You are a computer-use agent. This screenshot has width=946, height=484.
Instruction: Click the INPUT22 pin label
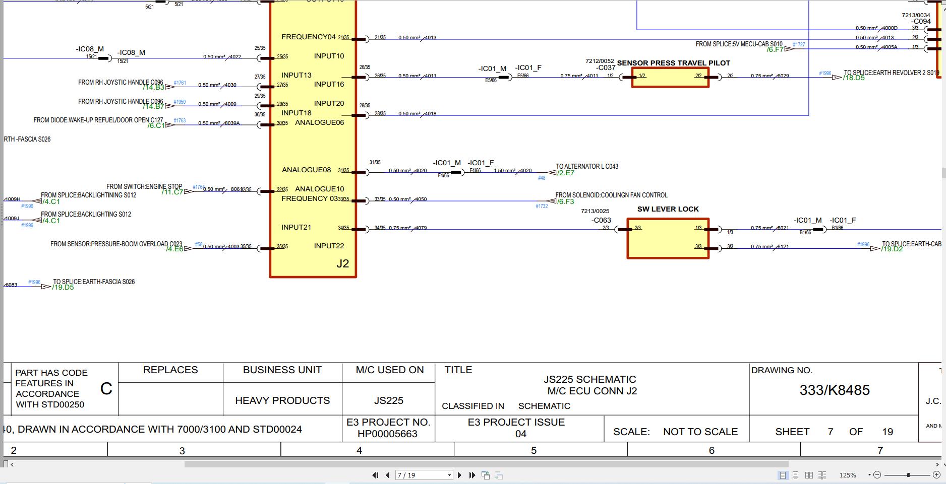(x=329, y=246)
